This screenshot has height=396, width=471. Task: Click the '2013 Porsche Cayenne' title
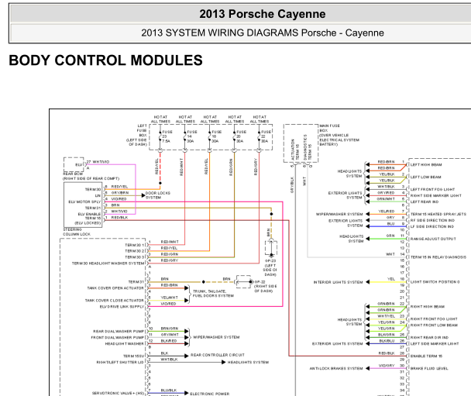point(263,14)
